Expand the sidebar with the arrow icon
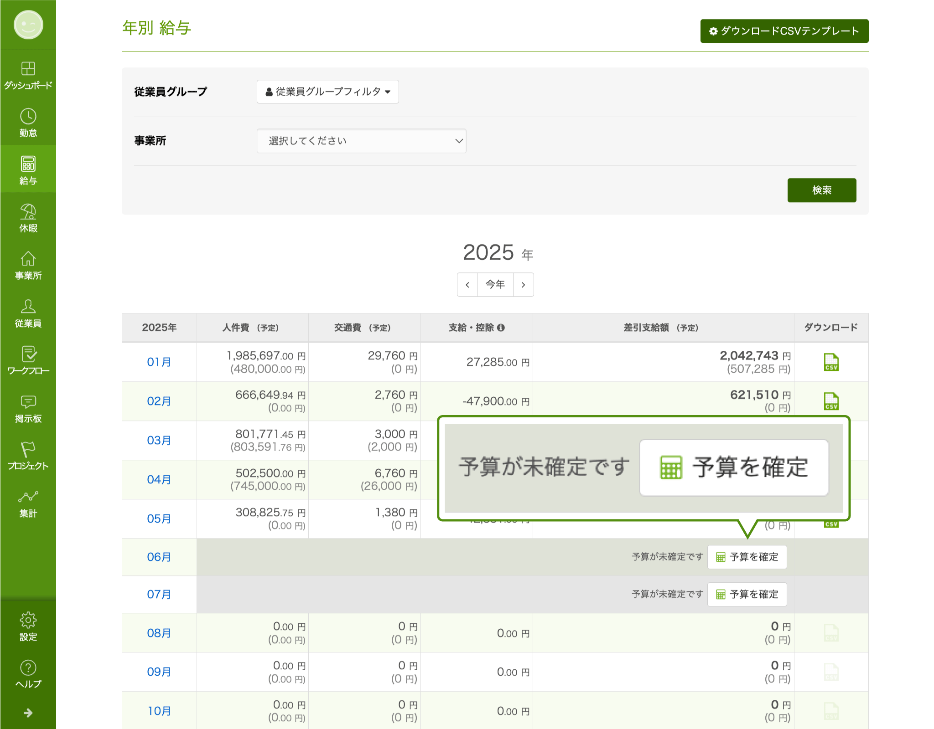Image resolution: width=934 pixels, height=729 pixels. (x=28, y=713)
